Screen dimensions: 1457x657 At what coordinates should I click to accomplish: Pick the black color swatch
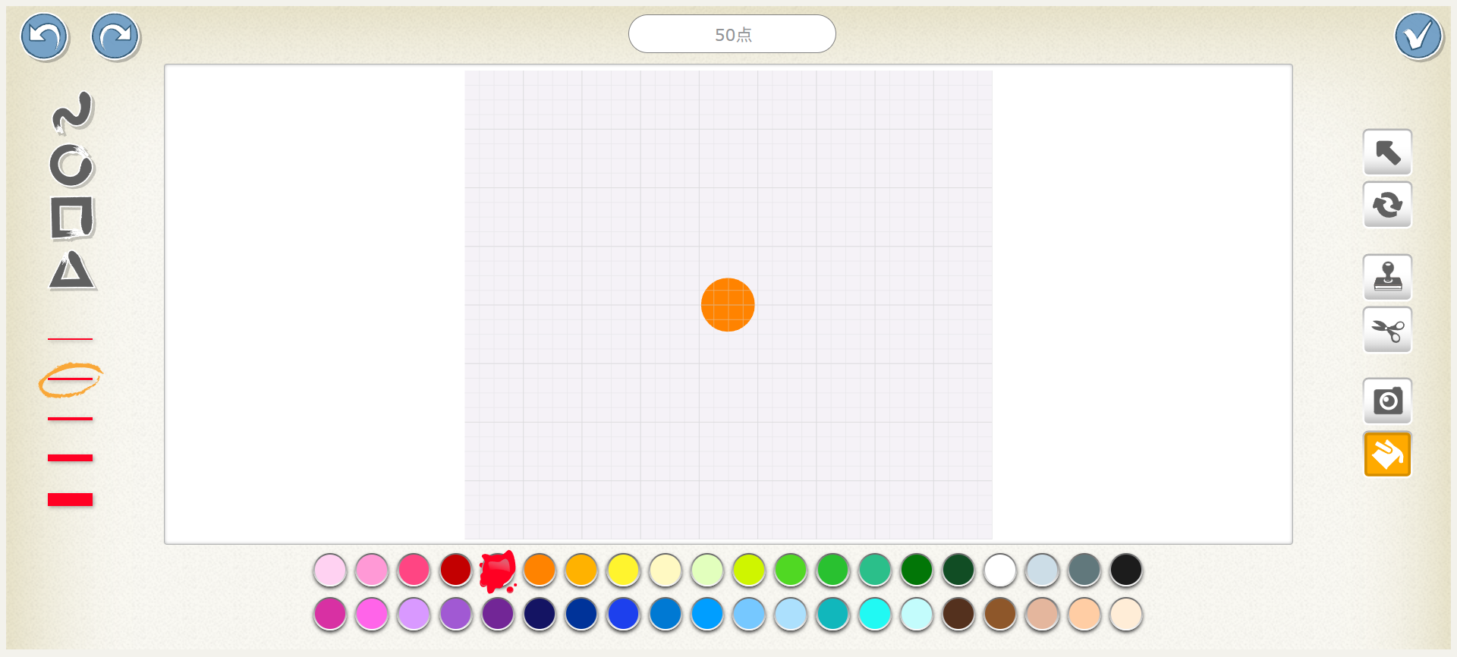pyautogui.click(x=1125, y=570)
